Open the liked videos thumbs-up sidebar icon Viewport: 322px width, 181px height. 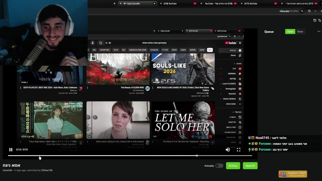[240, 132]
